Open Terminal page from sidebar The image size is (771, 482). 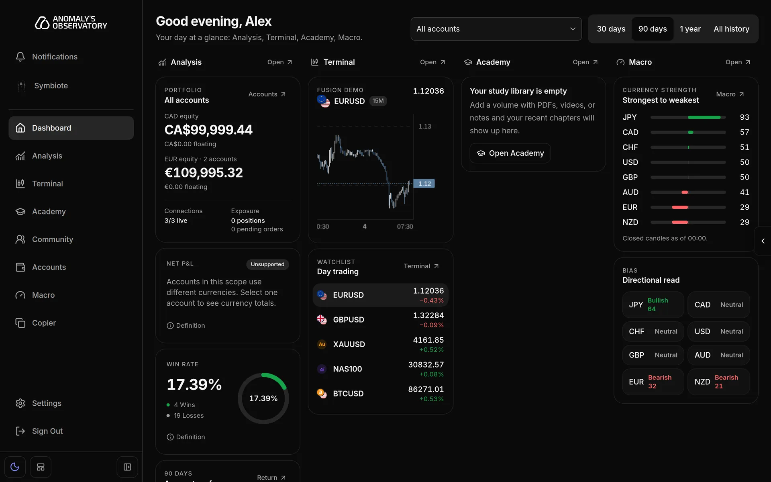[71, 184]
